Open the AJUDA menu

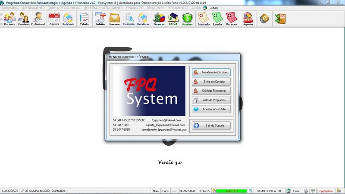(x=196, y=8)
